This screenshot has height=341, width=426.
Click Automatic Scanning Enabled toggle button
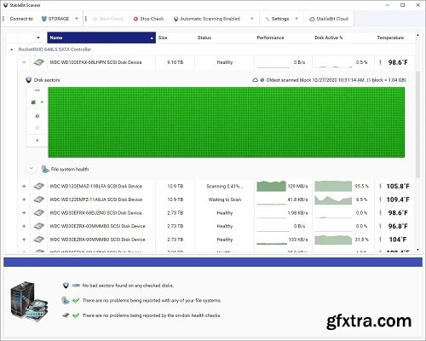pos(207,19)
